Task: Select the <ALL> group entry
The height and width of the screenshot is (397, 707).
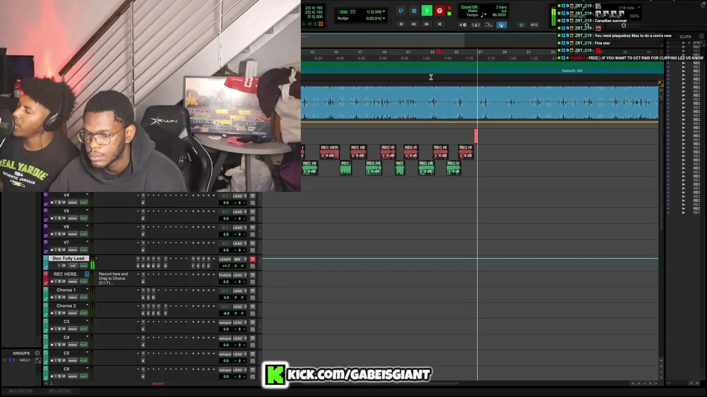Action: point(24,361)
